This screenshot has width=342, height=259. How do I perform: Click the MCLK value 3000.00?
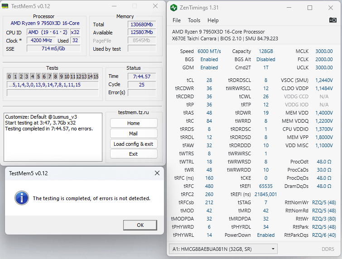324,51
